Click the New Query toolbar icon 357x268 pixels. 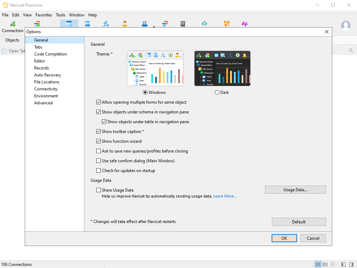[37, 24]
